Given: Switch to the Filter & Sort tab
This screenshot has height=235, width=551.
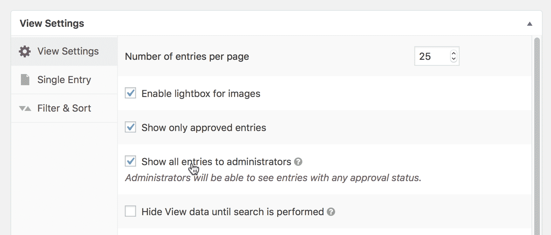Looking at the screenshot, I should 64,108.
